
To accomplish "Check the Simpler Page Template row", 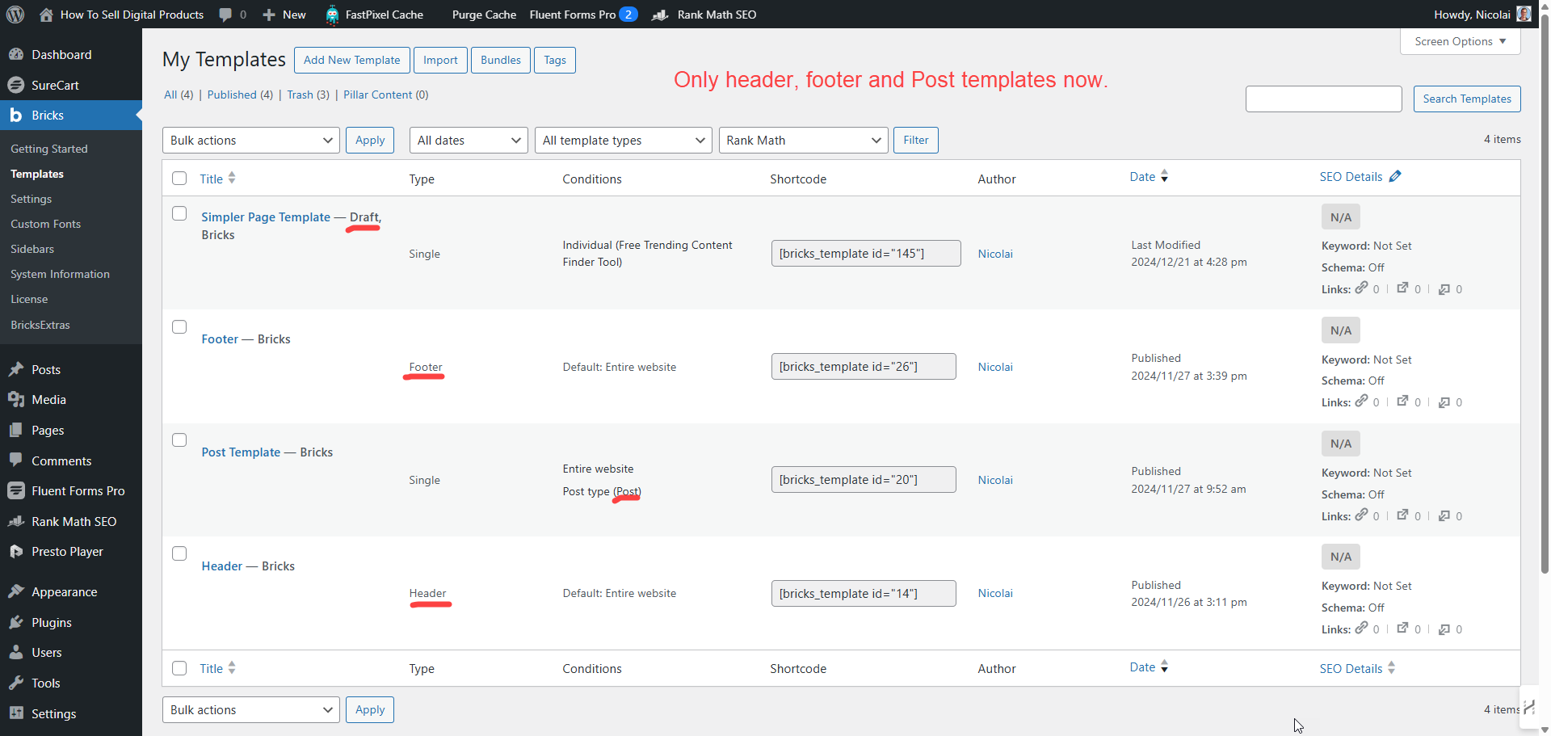I will [179, 213].
